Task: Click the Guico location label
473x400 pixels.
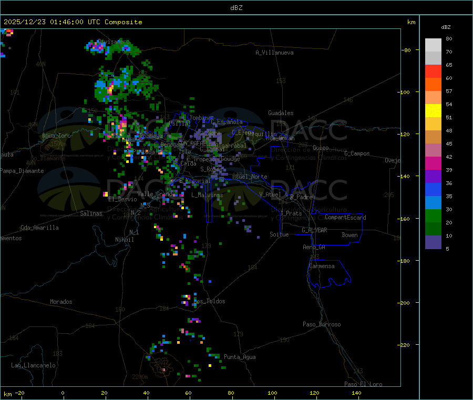Action: [x=321, y=148]
